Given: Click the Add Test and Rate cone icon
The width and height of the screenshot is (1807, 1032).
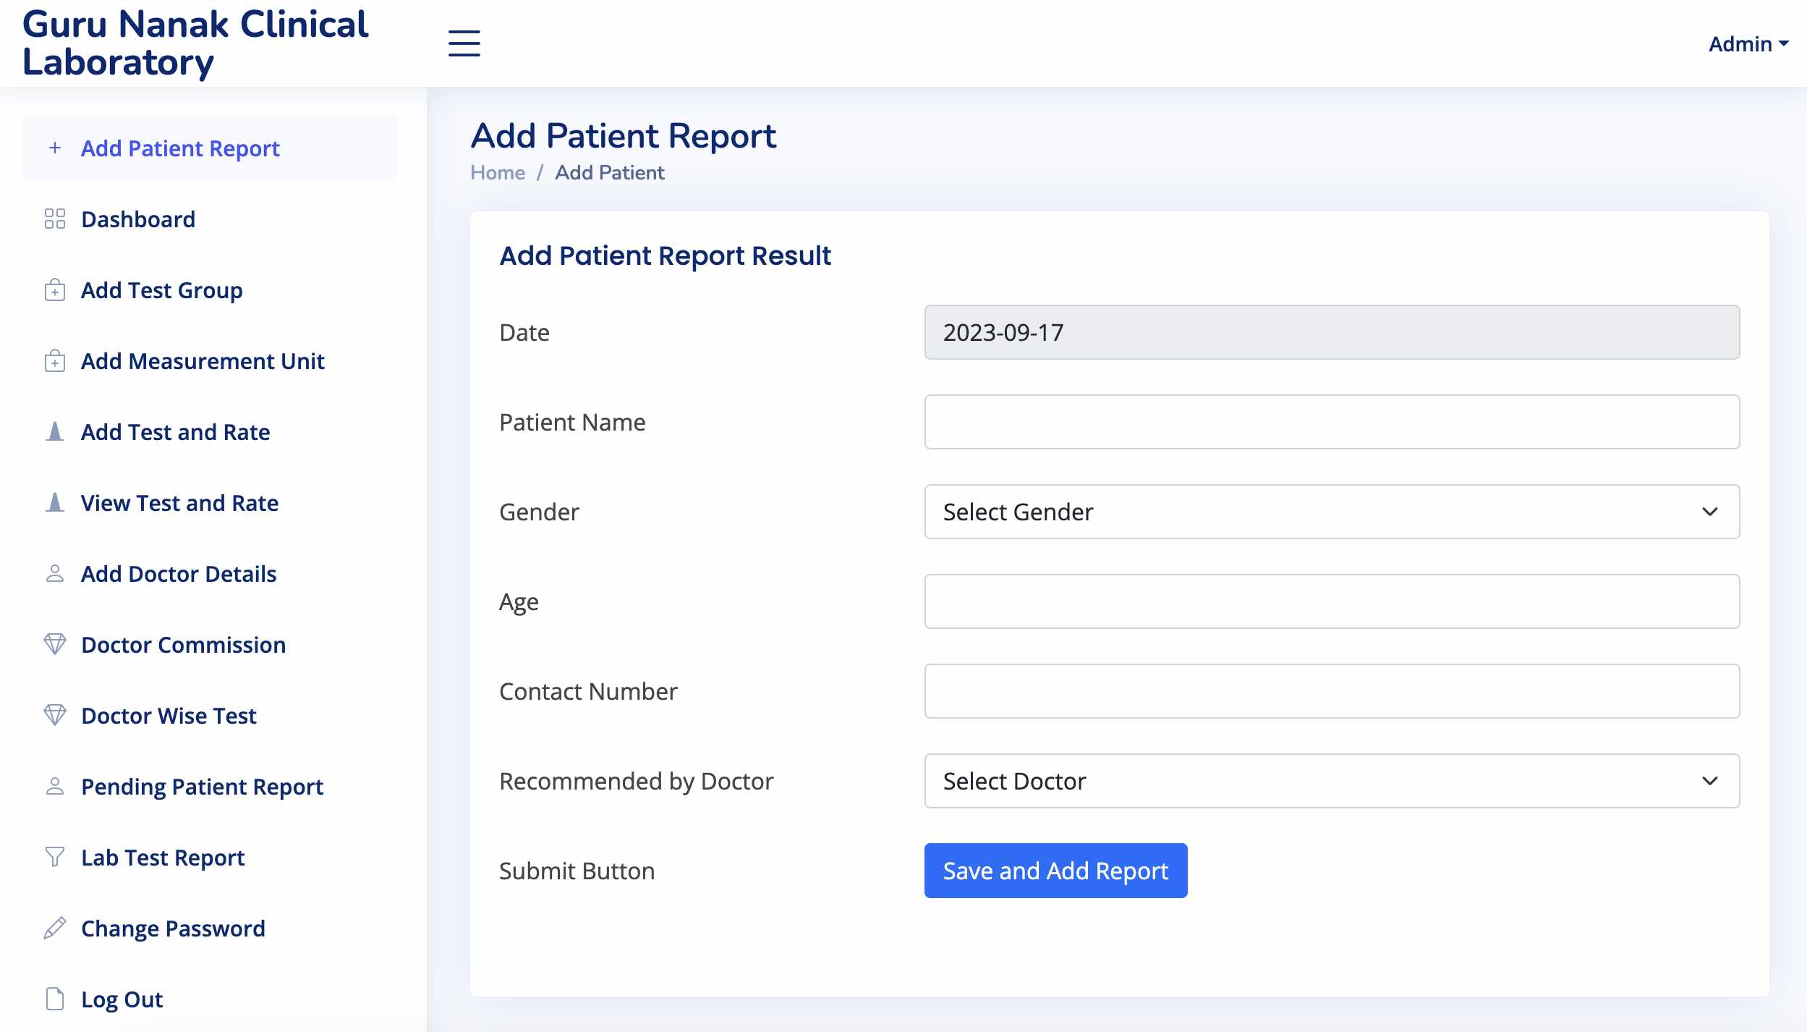Looking at the screenshot, I should tap(55, 431).
